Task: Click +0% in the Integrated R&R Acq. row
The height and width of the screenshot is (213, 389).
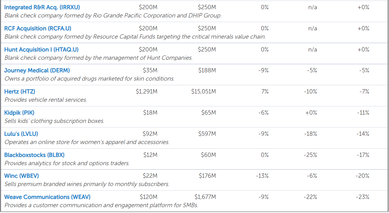Action: pyautogui.click(x=364, y=7)
